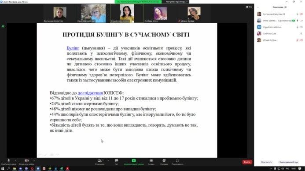Image resolution: width=305 pixels, height=171 pixels.
Task: Start screen sharing with green Демонстрация экрана icon
Action: point(134,161)
